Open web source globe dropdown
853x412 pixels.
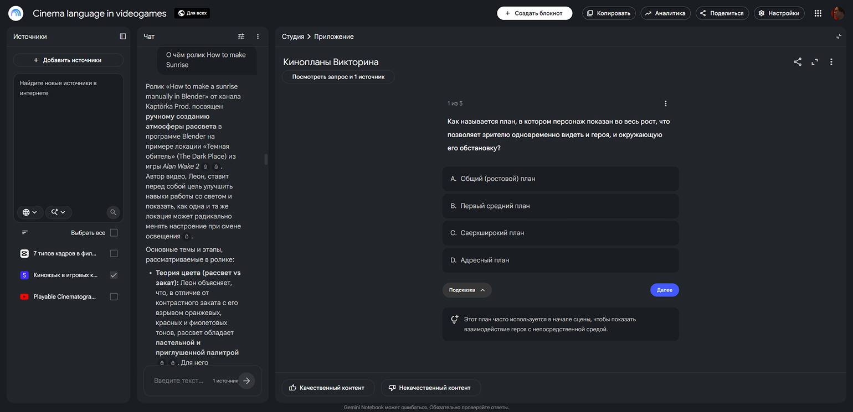click(x=30, y=212)
